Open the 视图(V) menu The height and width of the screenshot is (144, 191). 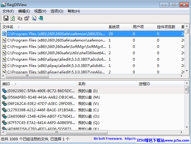click(40, 11)
